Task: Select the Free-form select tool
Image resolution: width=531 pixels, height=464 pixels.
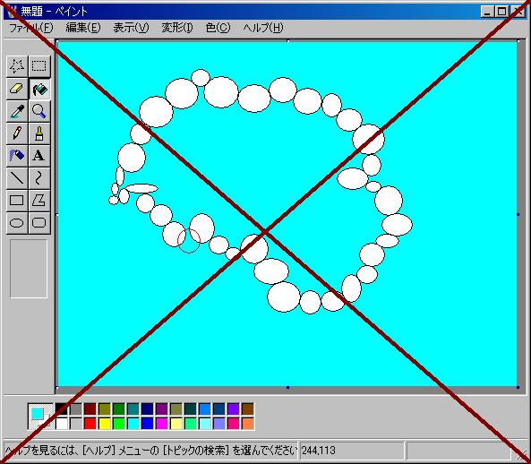Action: click(17, 66)
